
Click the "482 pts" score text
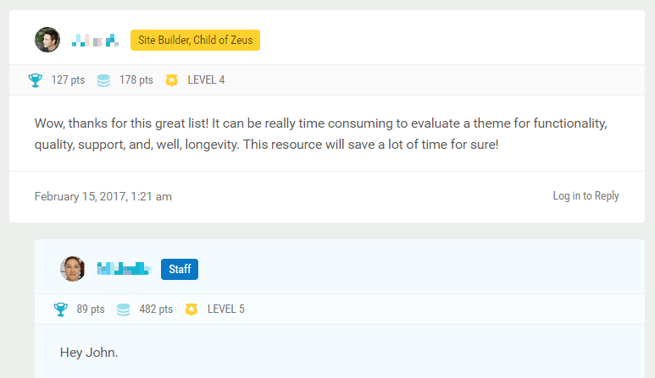(156, 310)
